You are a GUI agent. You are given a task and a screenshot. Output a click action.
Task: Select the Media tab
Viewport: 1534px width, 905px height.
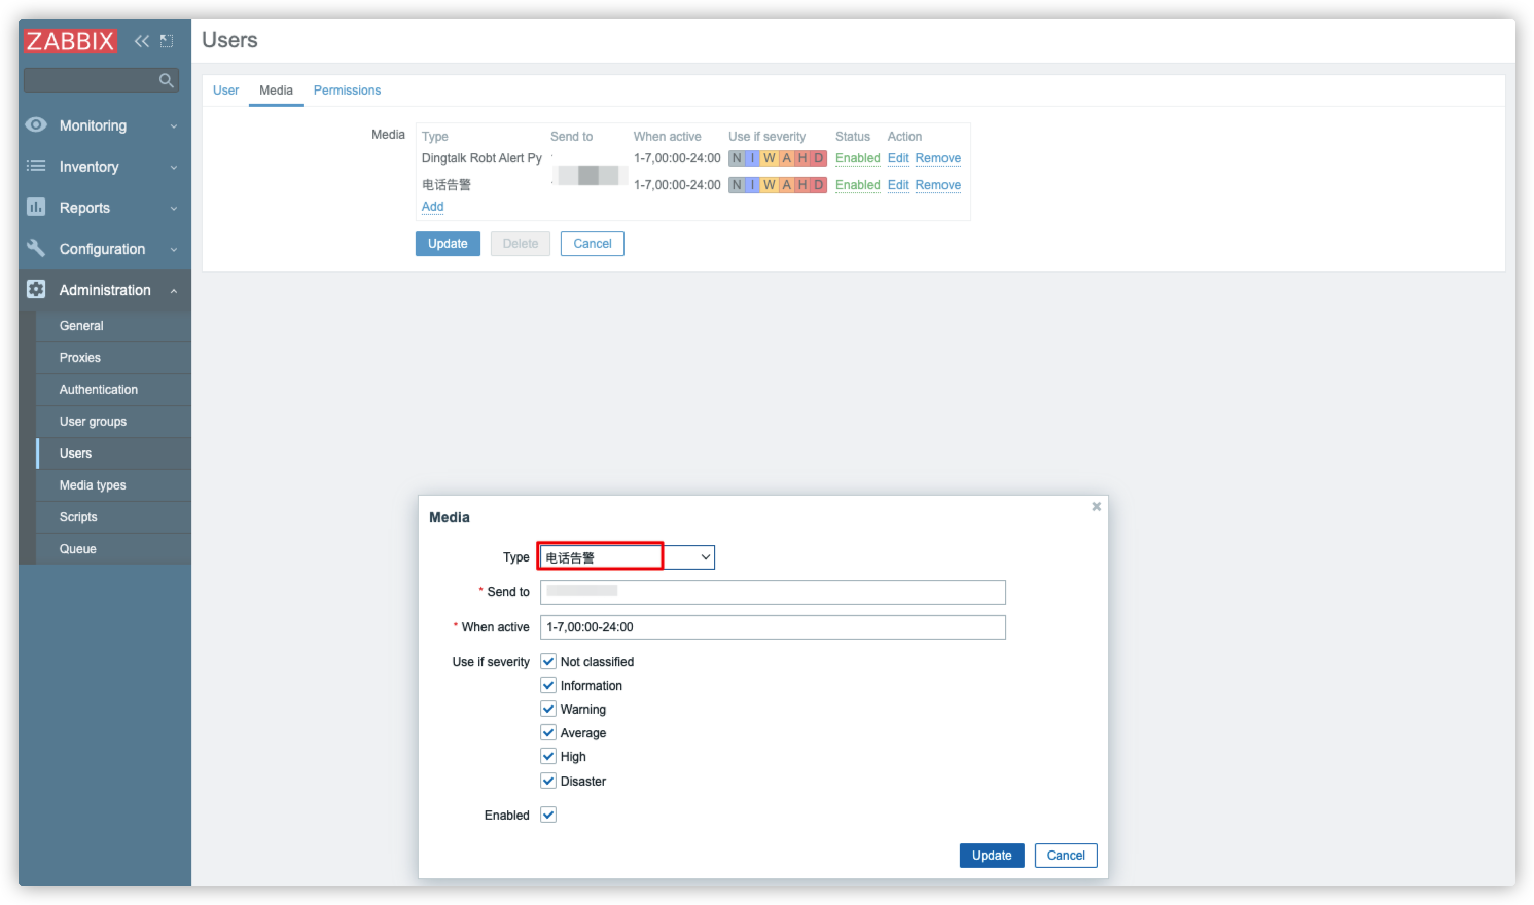[x=276, y=90]
